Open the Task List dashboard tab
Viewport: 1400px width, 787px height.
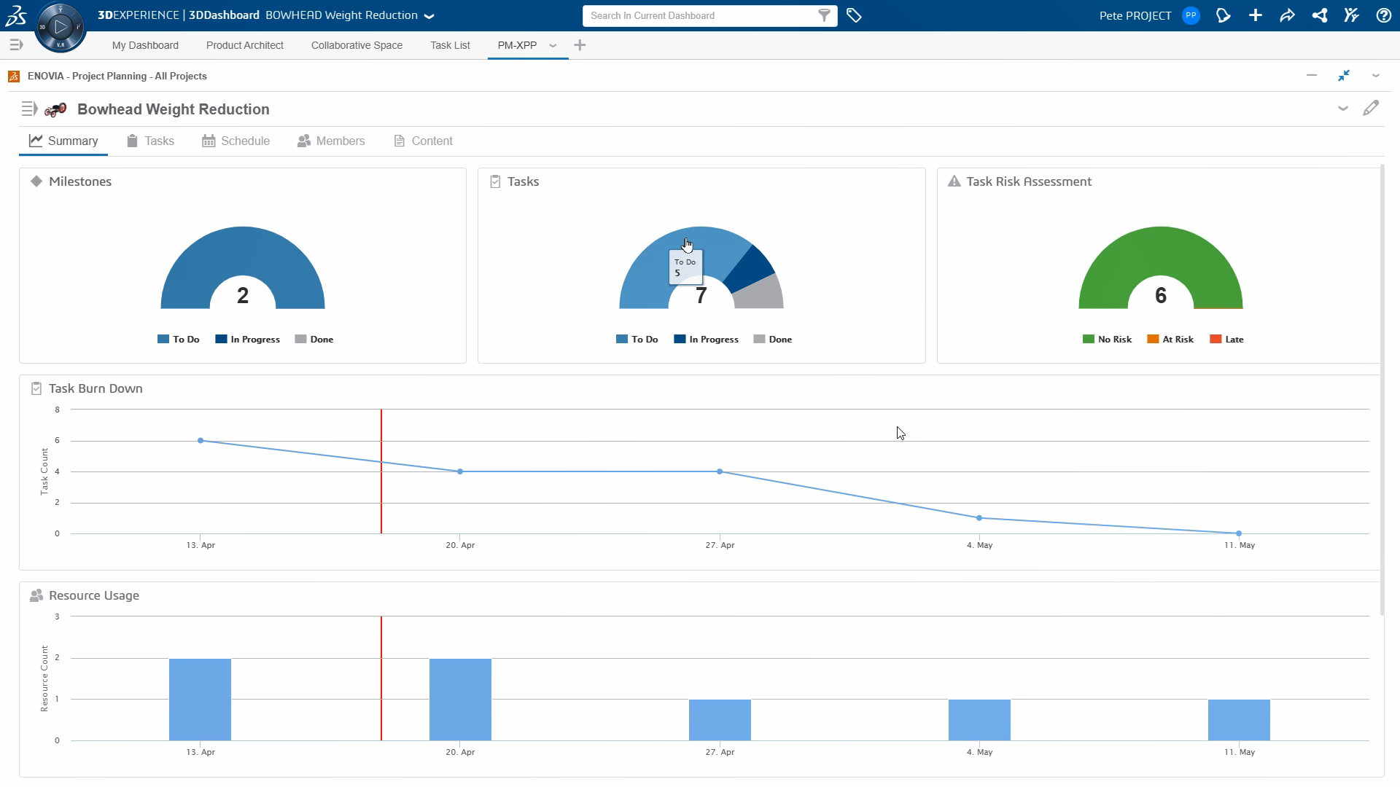click(450, 45)
